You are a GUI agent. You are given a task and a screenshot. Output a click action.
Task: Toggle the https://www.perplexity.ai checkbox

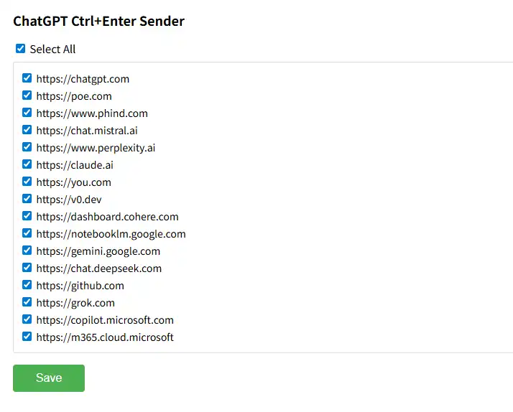click(x=27, y=147)
